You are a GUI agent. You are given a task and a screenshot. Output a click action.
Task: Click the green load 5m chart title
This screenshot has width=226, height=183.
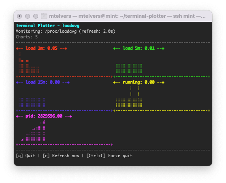coord(139,48)
